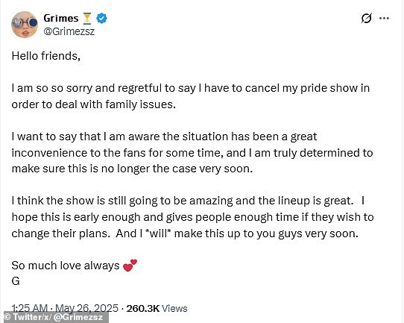Image resolution: width=404 pixels, height=323 pixels.
Task: Open the Grimes profile avatar picture
Action: (25, 25)
